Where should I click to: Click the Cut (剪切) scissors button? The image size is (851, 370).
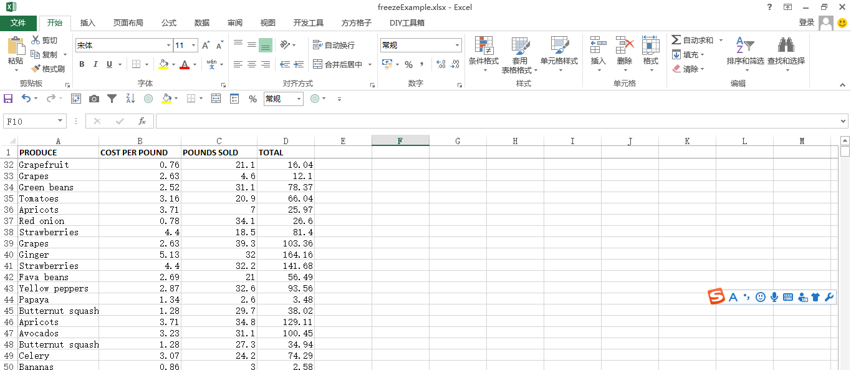pos(44,41)
